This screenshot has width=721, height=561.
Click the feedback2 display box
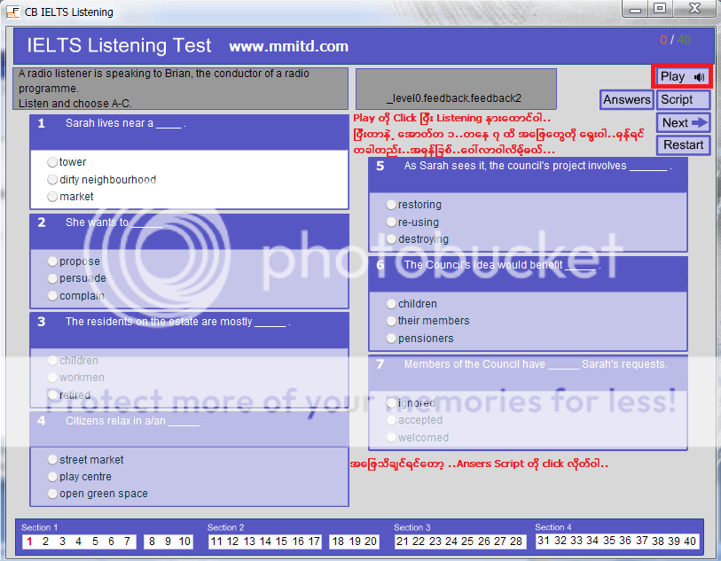[456, 89]
